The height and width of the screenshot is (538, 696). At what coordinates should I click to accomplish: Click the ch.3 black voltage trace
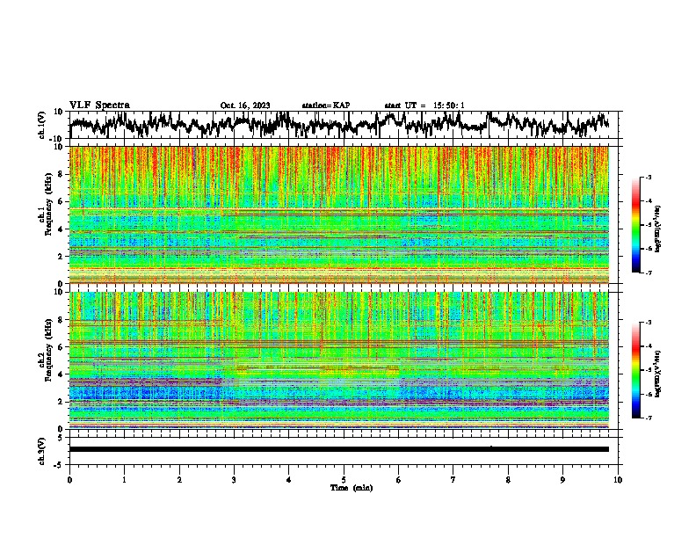pyautogui.click(x=339, y=449)
